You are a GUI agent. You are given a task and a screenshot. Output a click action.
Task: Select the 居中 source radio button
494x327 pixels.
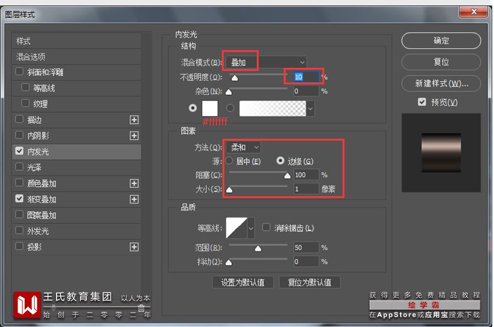229,161
